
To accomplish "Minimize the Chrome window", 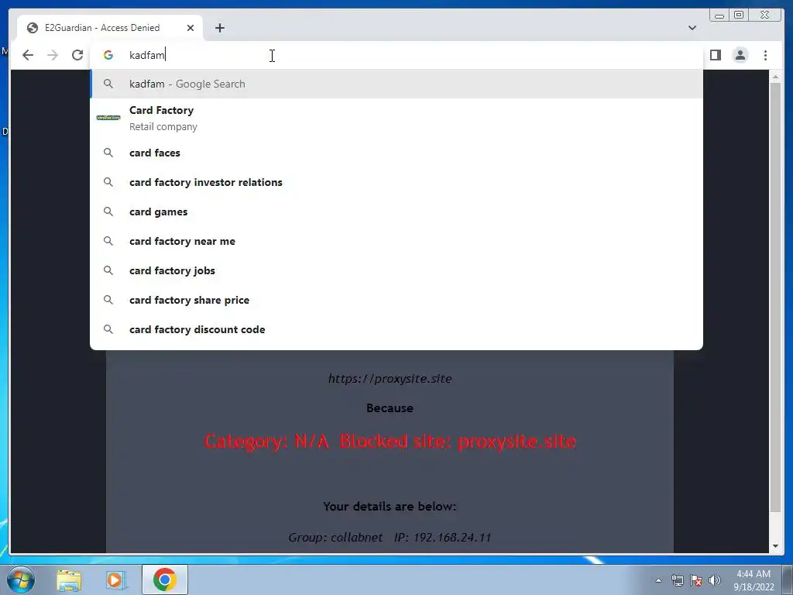I will pos(719,15).
